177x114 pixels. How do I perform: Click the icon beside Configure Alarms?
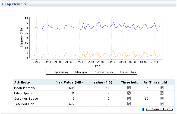[143, 109]
